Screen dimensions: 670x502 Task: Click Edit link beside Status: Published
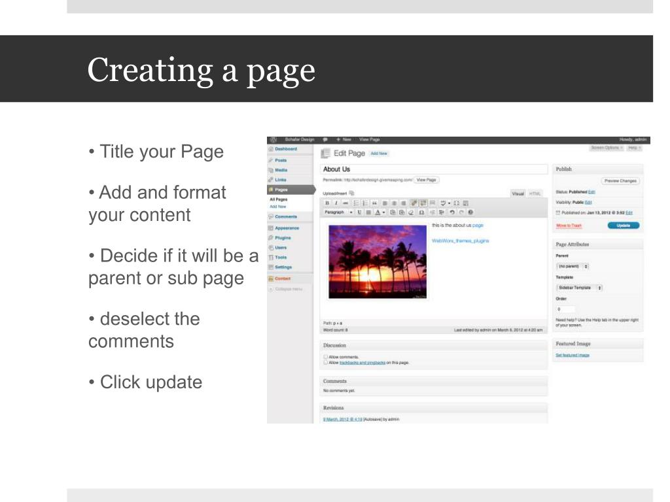[x=591, y=192]
